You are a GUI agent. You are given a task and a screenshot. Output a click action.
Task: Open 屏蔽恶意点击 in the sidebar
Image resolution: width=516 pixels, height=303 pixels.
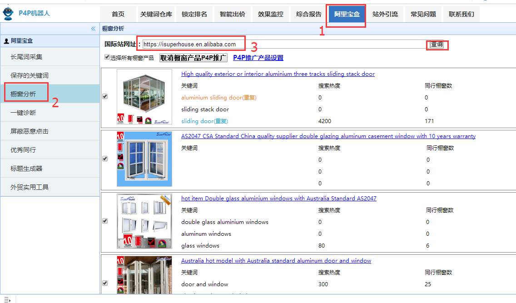pyautogui.click(x=50, y=131)
